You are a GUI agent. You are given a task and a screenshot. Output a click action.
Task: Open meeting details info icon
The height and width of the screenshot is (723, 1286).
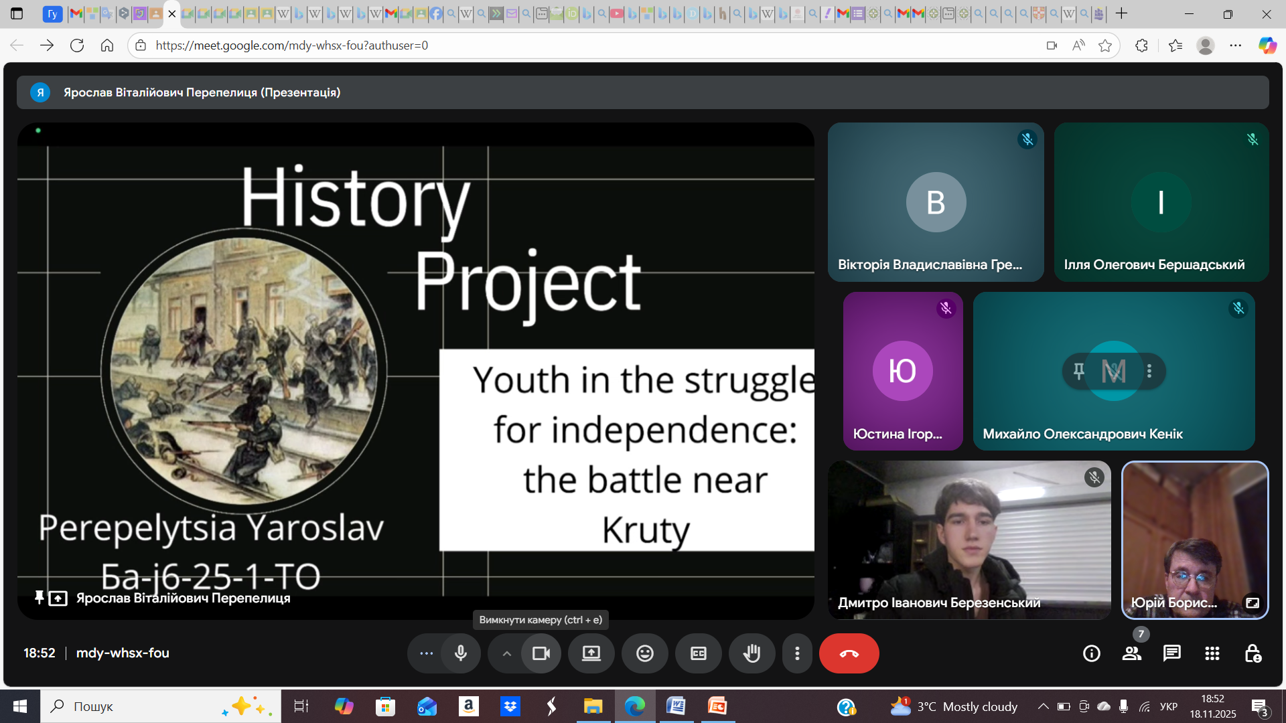point(1091,653)
